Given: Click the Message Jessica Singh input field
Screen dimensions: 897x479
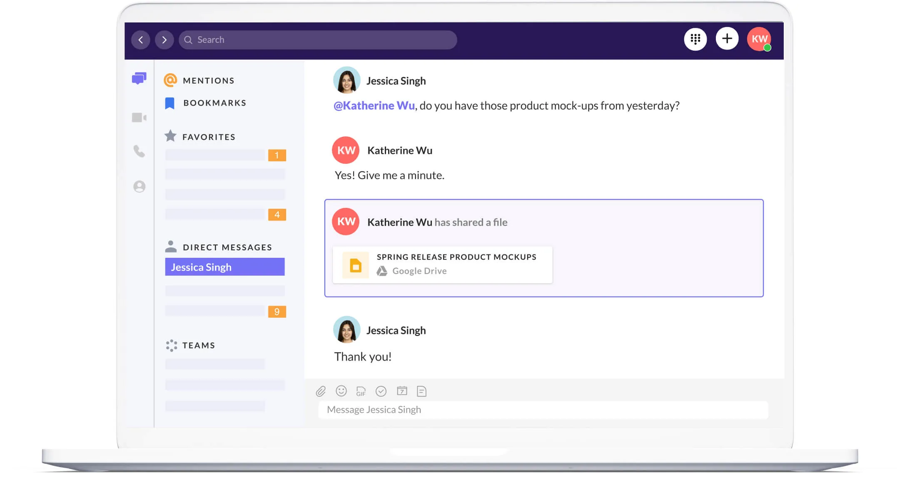Looking at the screenshot, I should [x=543, y=410].
